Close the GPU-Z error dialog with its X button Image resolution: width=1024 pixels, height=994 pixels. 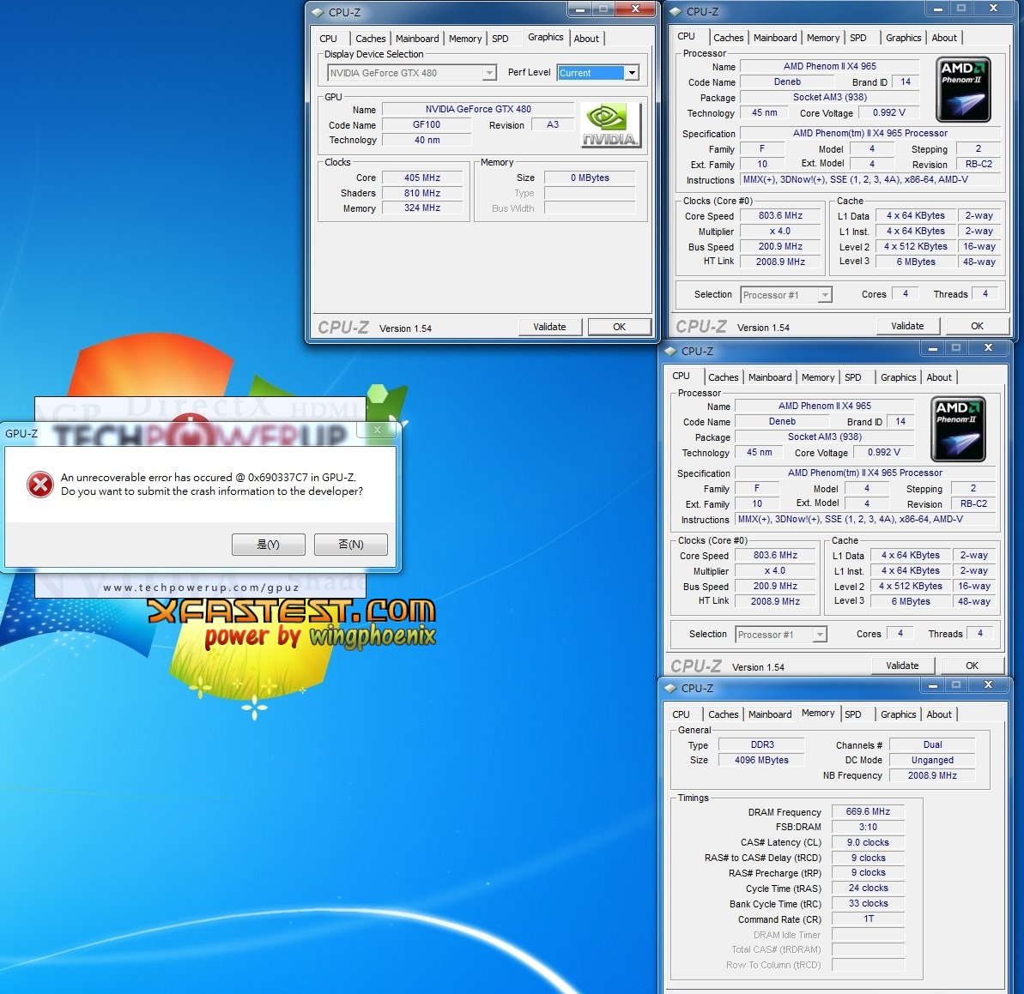[377, 430]
